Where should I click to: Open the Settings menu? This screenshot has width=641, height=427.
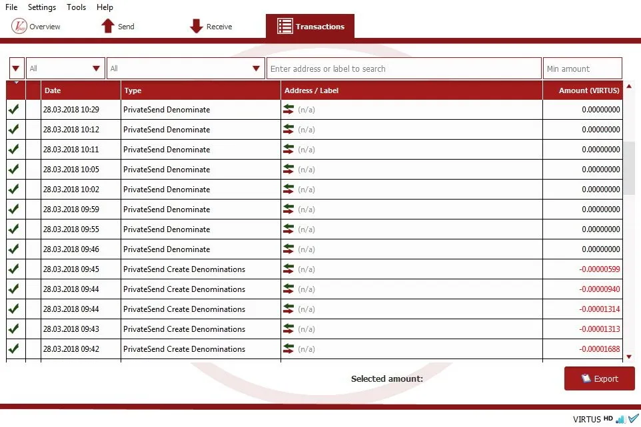(x=42, y=7)
